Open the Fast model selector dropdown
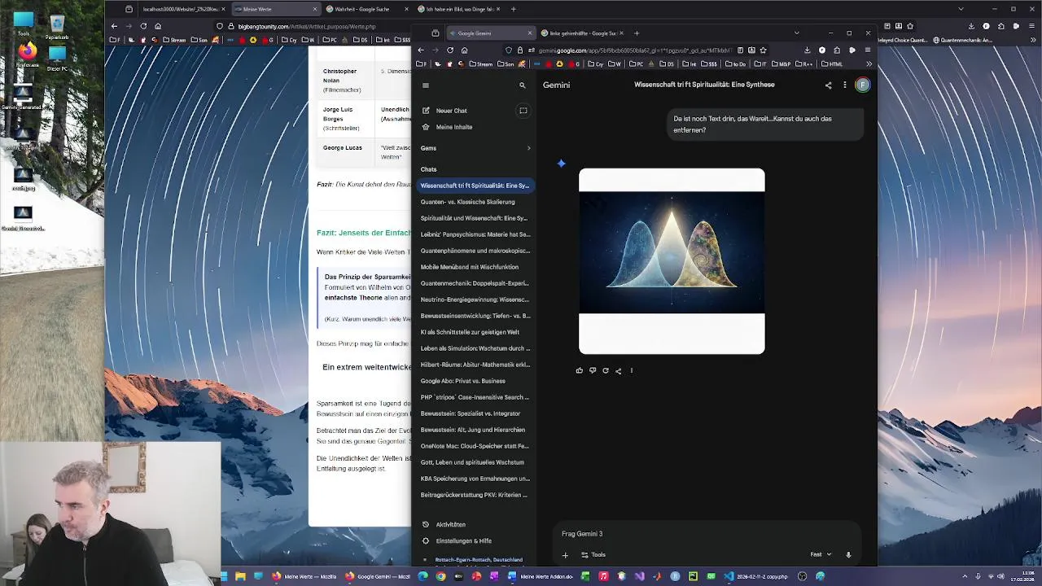This screenshot has height=586, width=1042. pyautogui.click(x=821, y=554)
